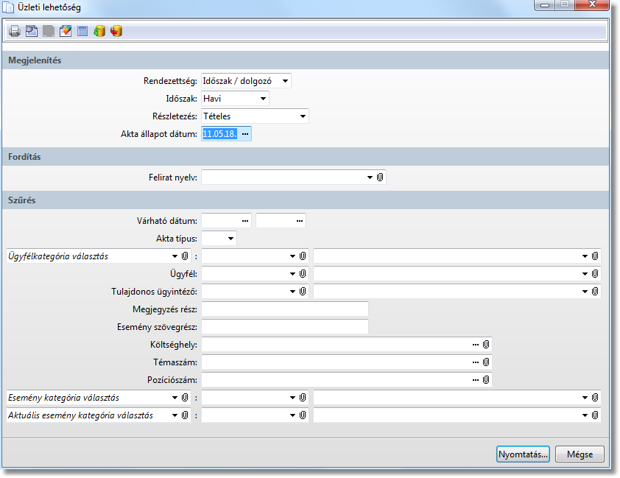Click the print preview toolbar icon

(31, 31)
